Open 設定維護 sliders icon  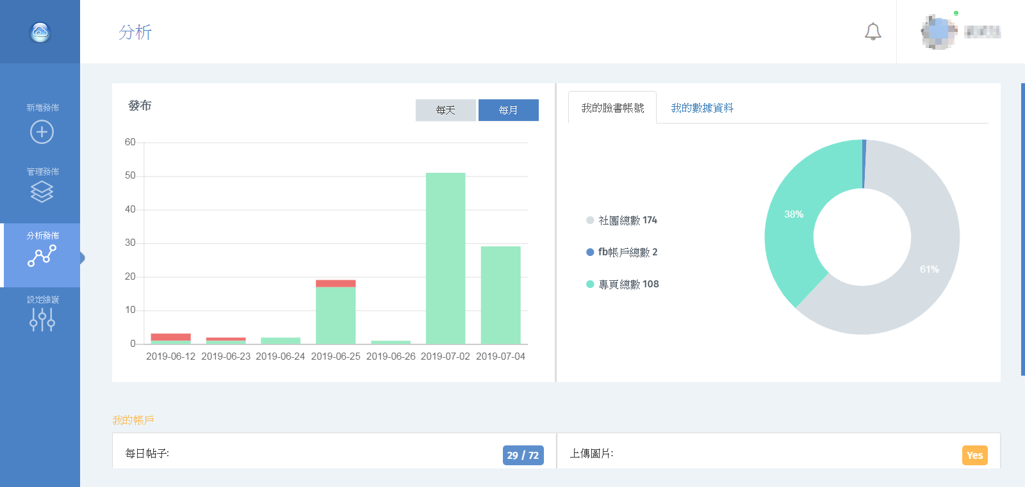click(x=42, y=319)
